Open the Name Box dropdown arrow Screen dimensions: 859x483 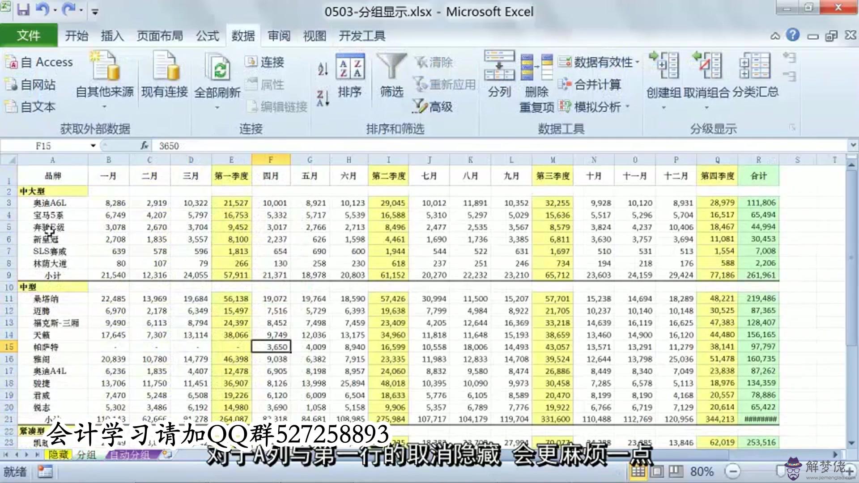(x=93, y=146)
